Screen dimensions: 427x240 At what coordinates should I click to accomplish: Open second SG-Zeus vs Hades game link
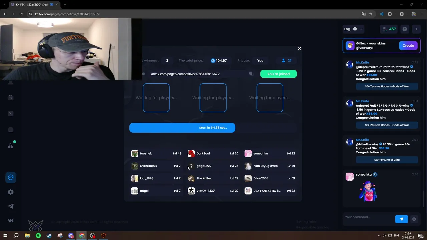(x=387, y=125)
